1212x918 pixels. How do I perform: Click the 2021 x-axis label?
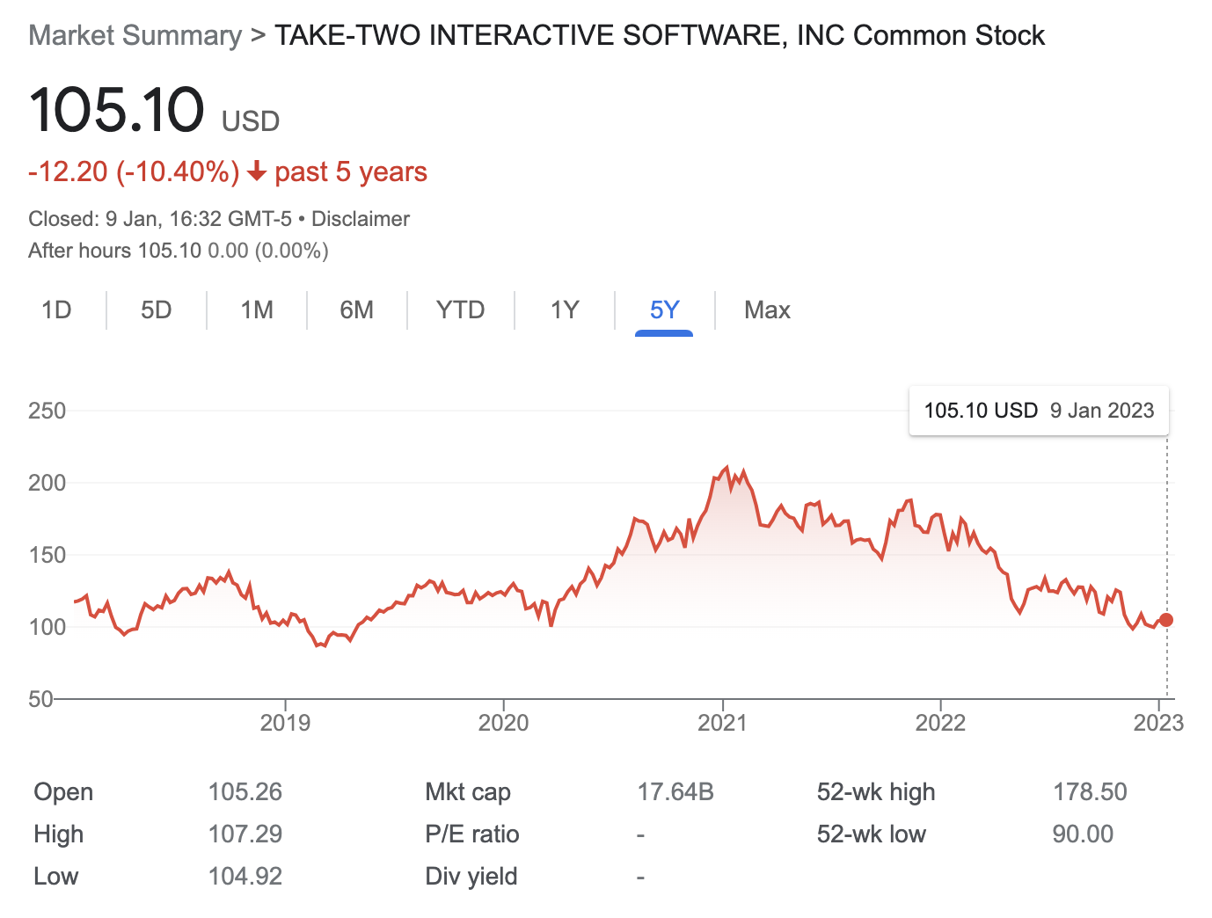pos(722,723)
